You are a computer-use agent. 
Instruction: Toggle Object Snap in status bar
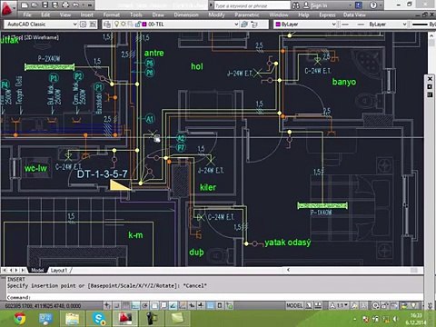[x=154, y=305]
